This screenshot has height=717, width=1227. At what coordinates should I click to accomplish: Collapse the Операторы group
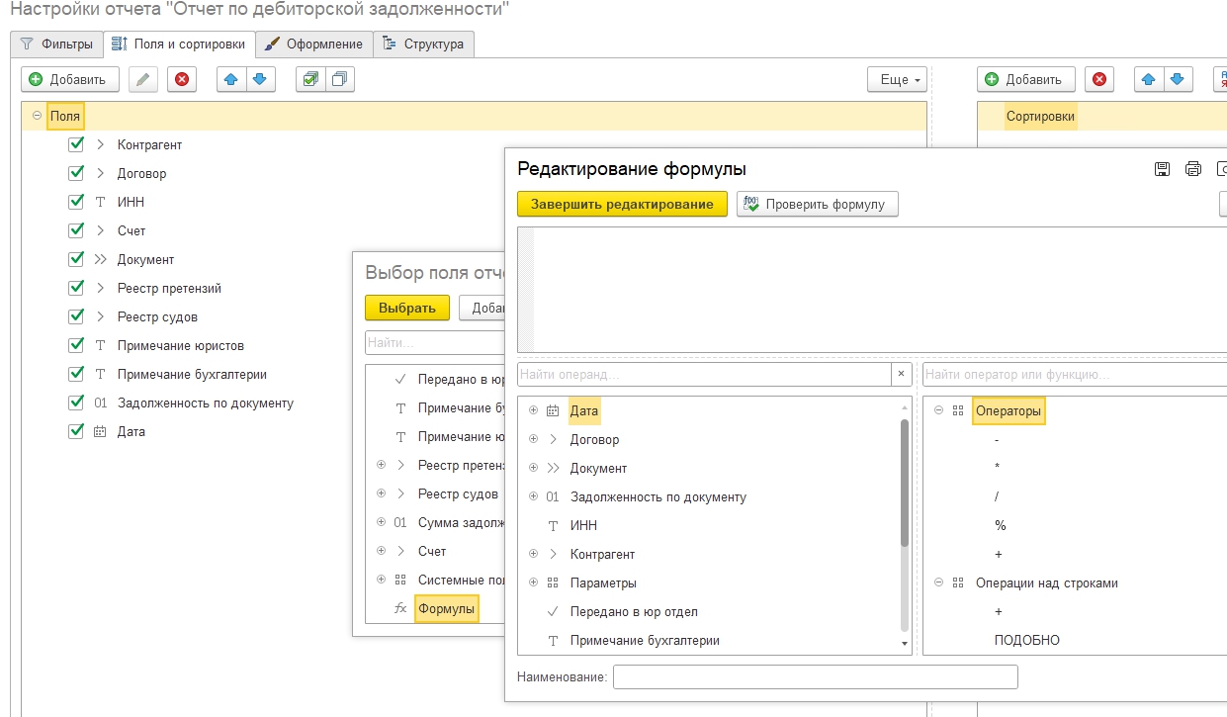939,410
